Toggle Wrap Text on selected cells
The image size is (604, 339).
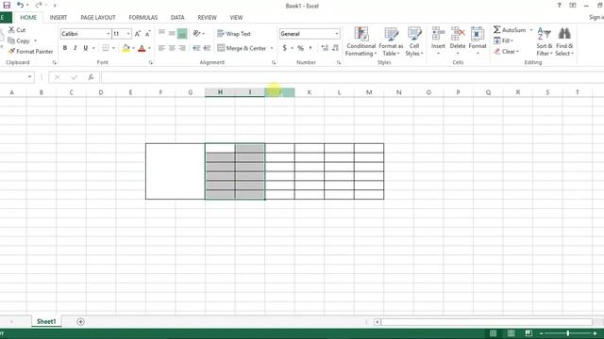[x=234, y=34]
